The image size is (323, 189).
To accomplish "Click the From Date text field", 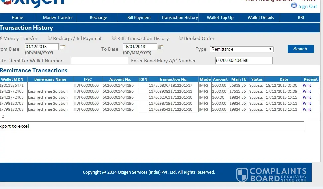I will 41,47.
